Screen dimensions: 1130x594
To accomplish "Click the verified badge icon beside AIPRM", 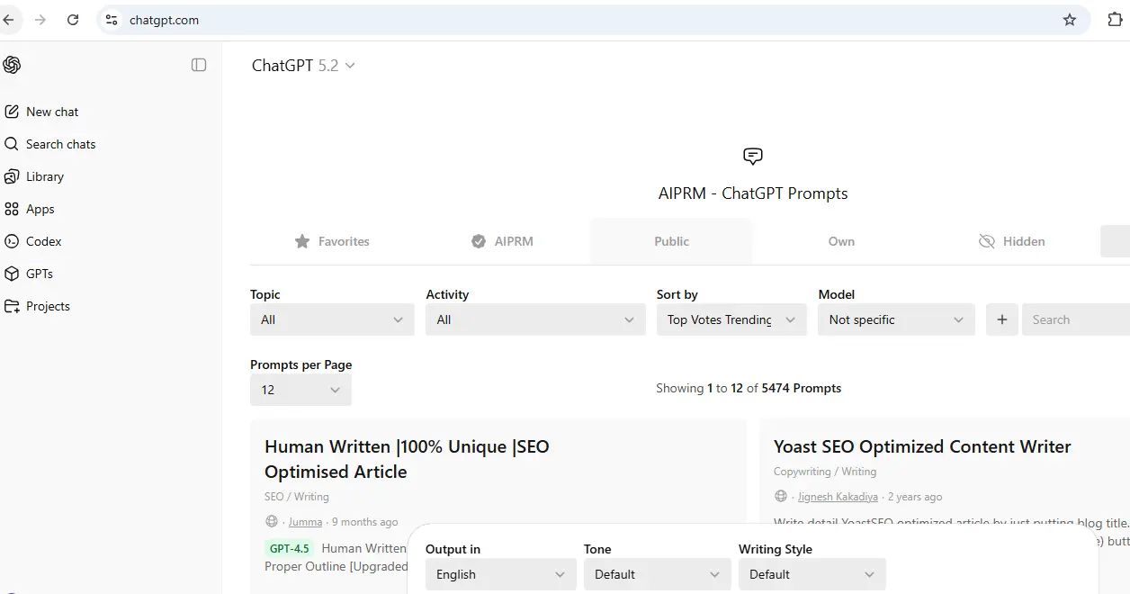I will pos(479,241).
